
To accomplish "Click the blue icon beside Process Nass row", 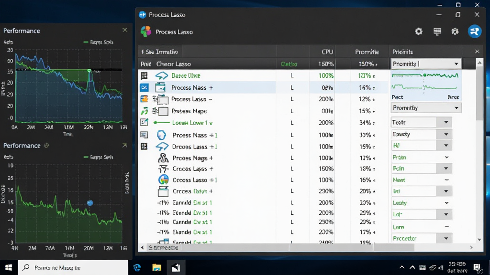I will [144, 88].
